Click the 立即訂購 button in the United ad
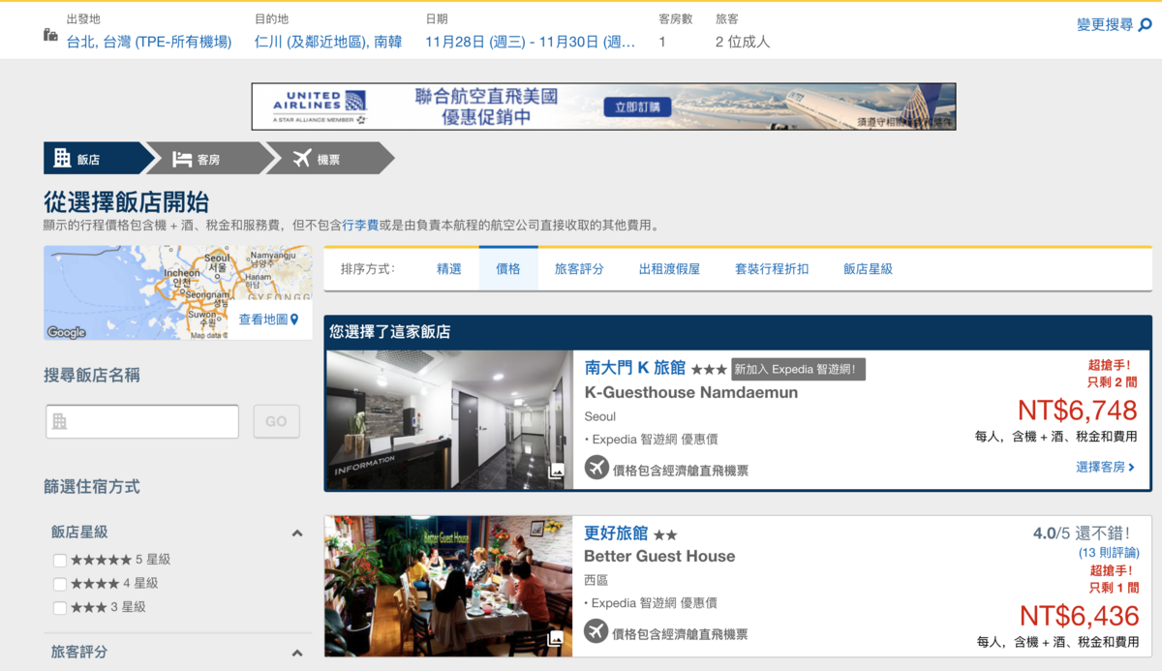1162x671 pixels. click(636, 107)
